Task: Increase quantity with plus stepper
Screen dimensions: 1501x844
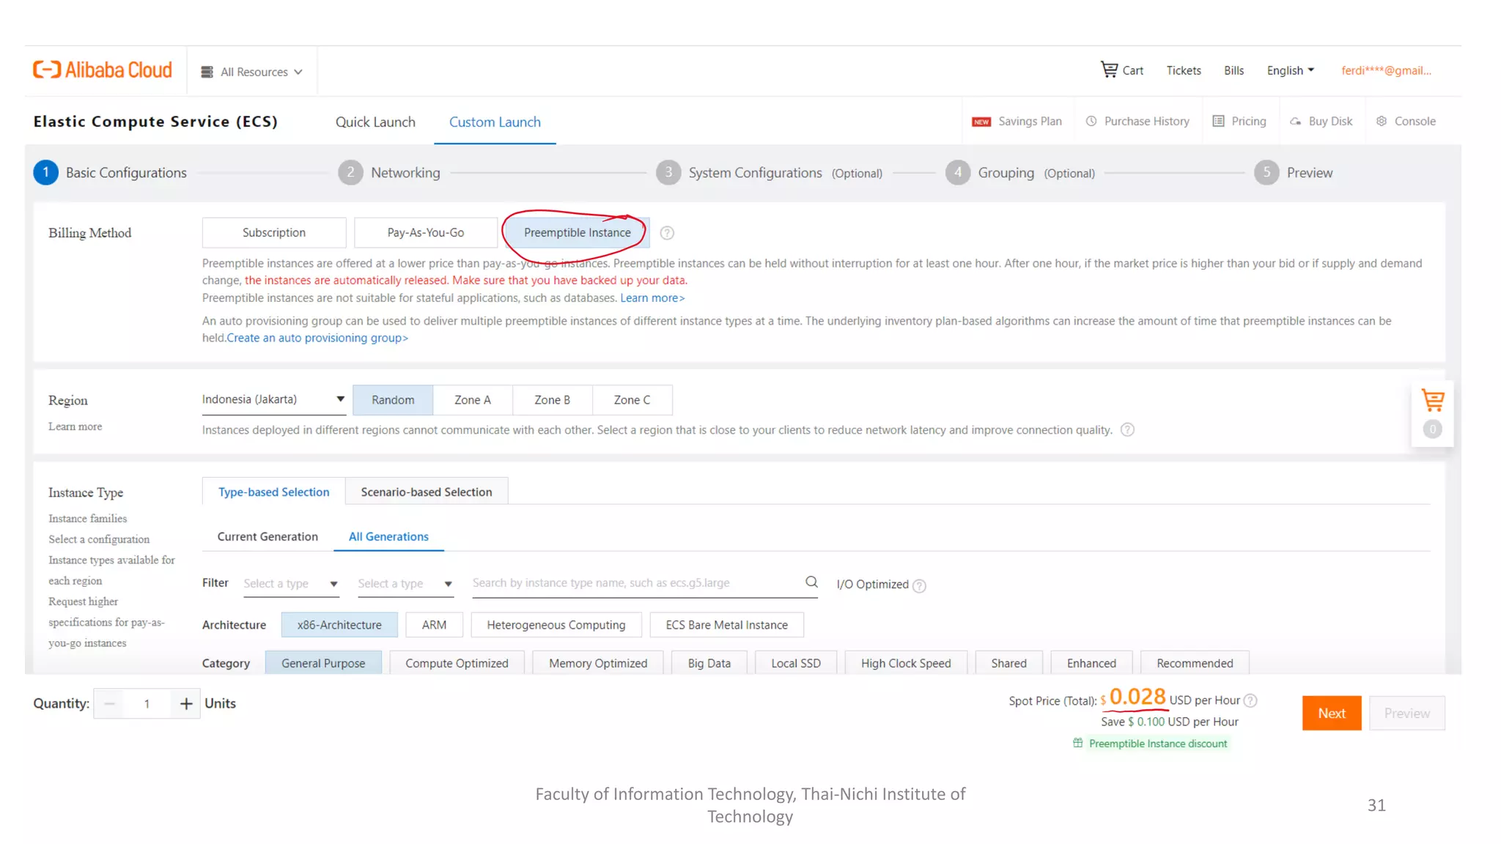Action: click(186, 703)
